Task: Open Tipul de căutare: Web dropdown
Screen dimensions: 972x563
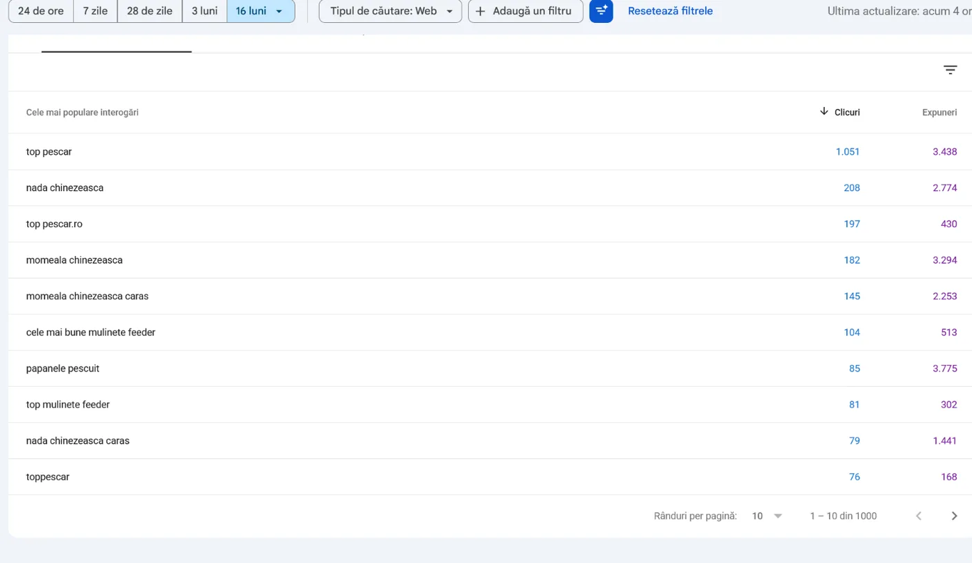Action: [x=390, y=11]
